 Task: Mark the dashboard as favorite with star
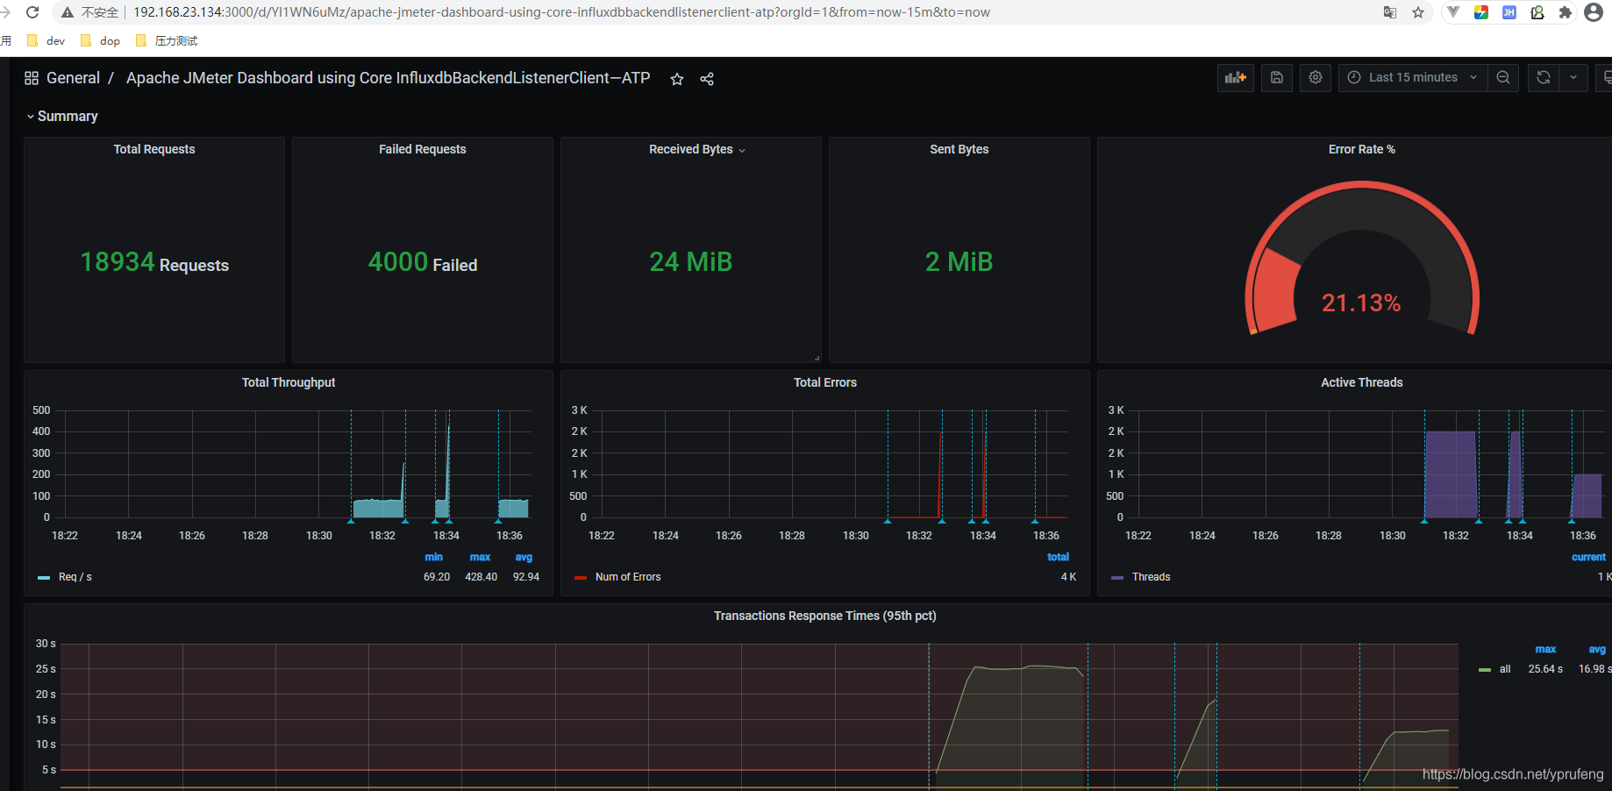click(677, 79)
